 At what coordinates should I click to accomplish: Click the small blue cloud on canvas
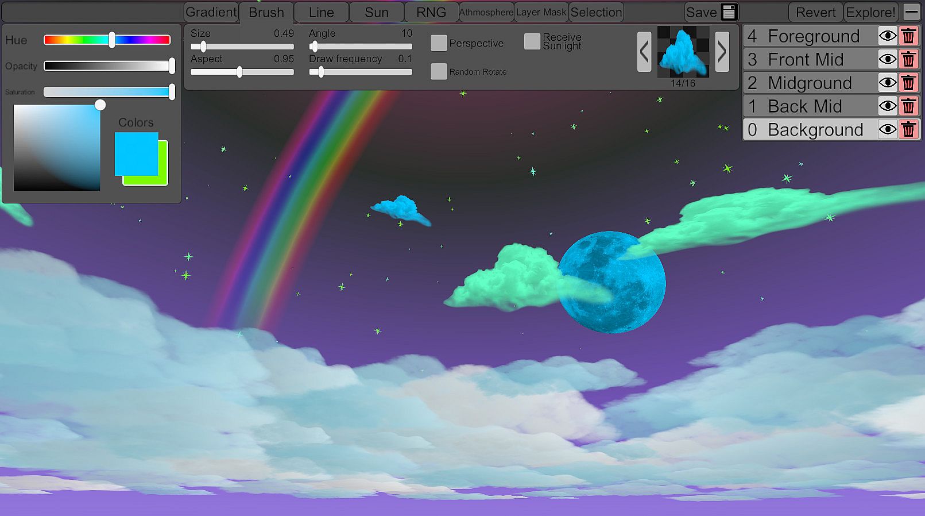(x=400, y=210)
